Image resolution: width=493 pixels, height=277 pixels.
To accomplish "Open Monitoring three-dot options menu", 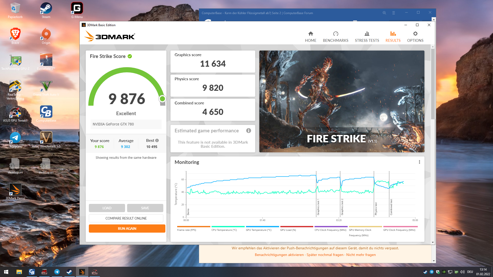I will 419,162.
